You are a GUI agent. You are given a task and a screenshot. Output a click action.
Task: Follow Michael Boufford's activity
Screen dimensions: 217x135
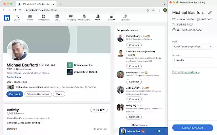[99, 110]
